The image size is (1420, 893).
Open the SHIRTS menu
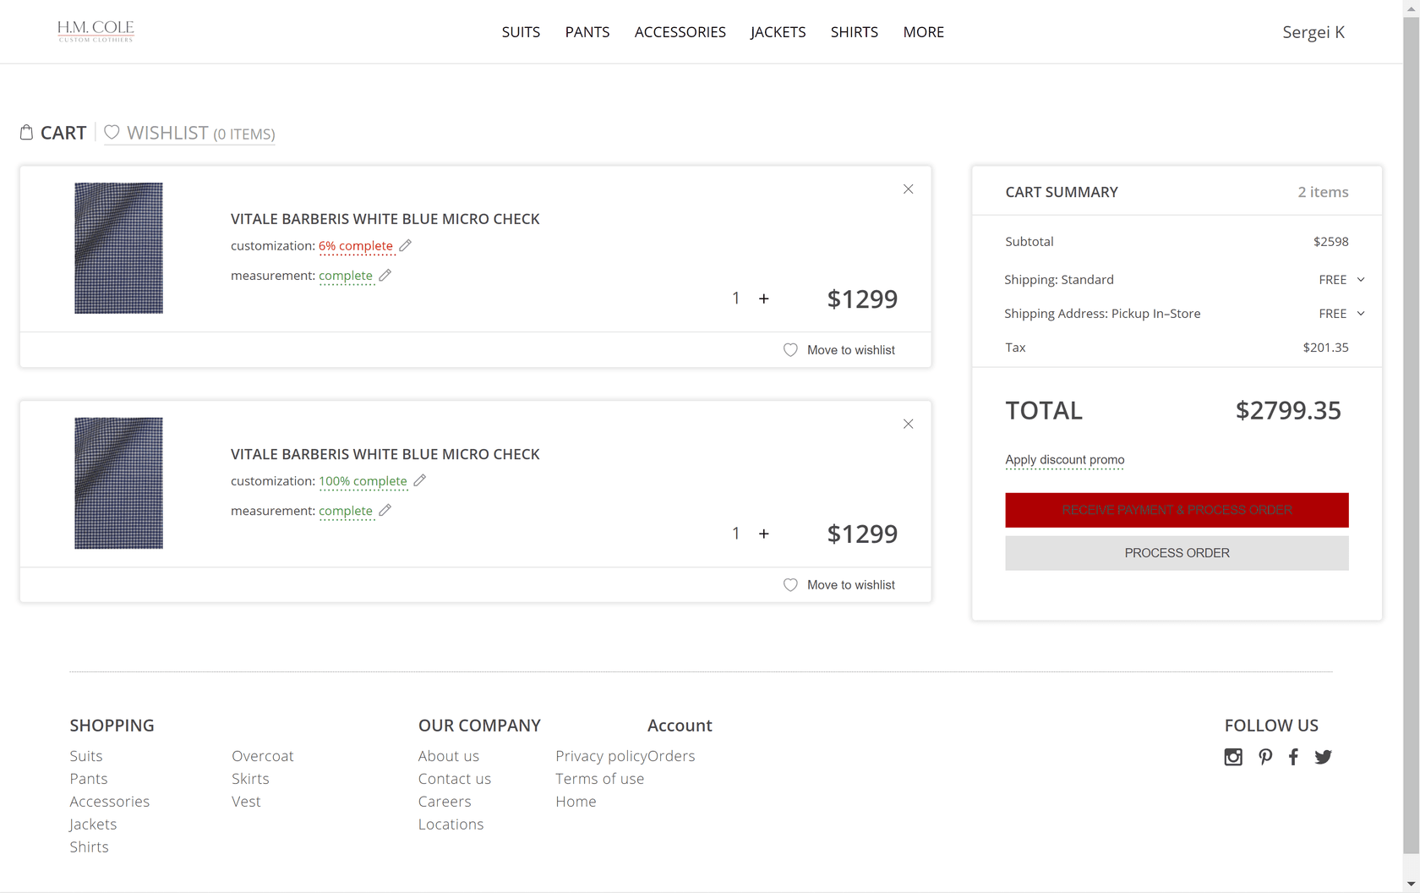[855, 32]
